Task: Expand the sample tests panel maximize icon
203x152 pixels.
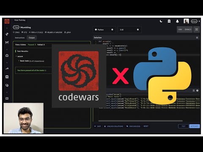Action: point(194,90)
